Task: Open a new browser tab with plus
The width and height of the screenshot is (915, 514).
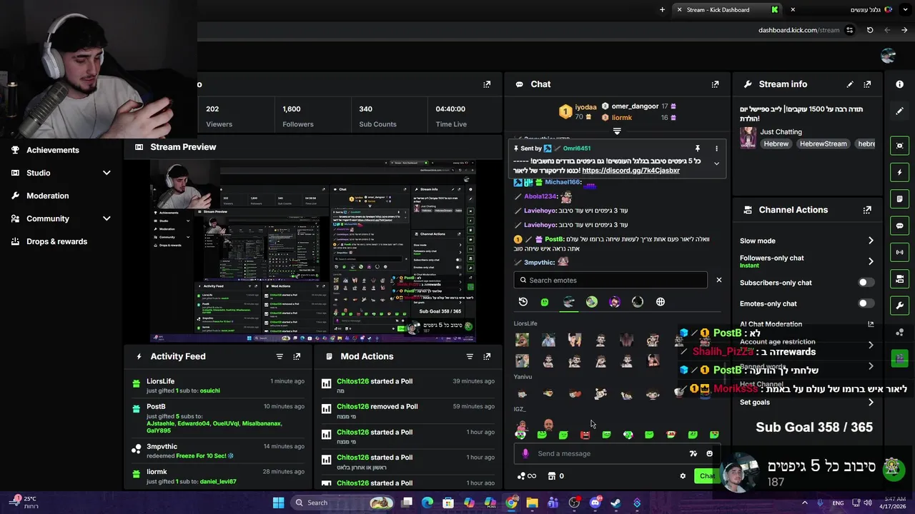Action: pyautogui.click(x=662, y=10)
